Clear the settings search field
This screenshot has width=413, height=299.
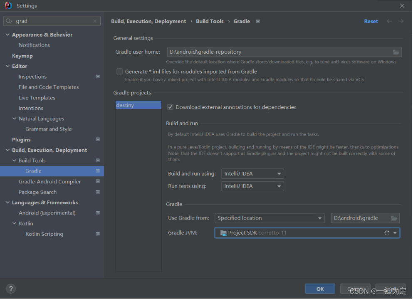point(95,21)
